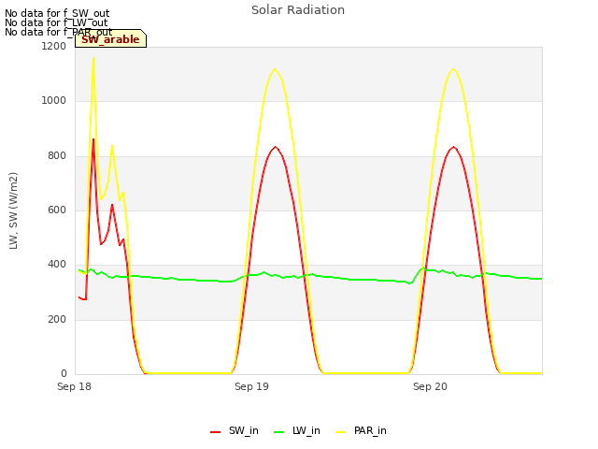
Task: Click the 800 y-axis tick label
Action: tap(57, 156)
